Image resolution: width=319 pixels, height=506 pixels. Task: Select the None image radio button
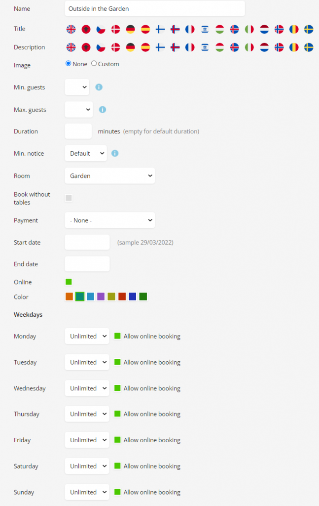[x=68, y=64]
